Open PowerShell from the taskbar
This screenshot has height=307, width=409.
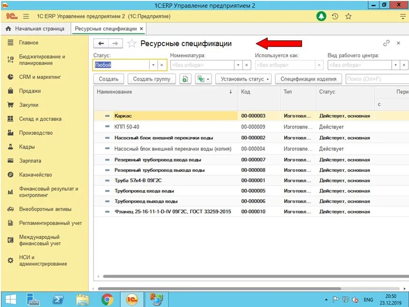coord(58,299)
